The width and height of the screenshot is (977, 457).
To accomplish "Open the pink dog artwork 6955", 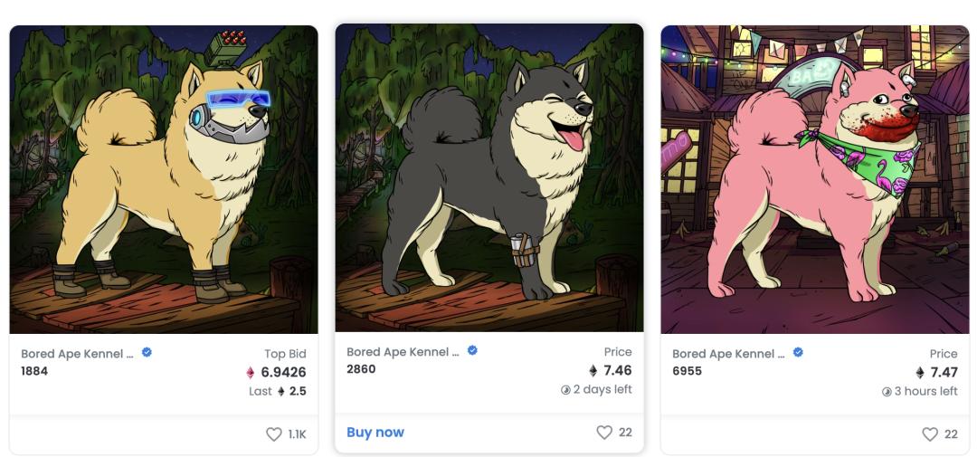I will click(815, 179).
